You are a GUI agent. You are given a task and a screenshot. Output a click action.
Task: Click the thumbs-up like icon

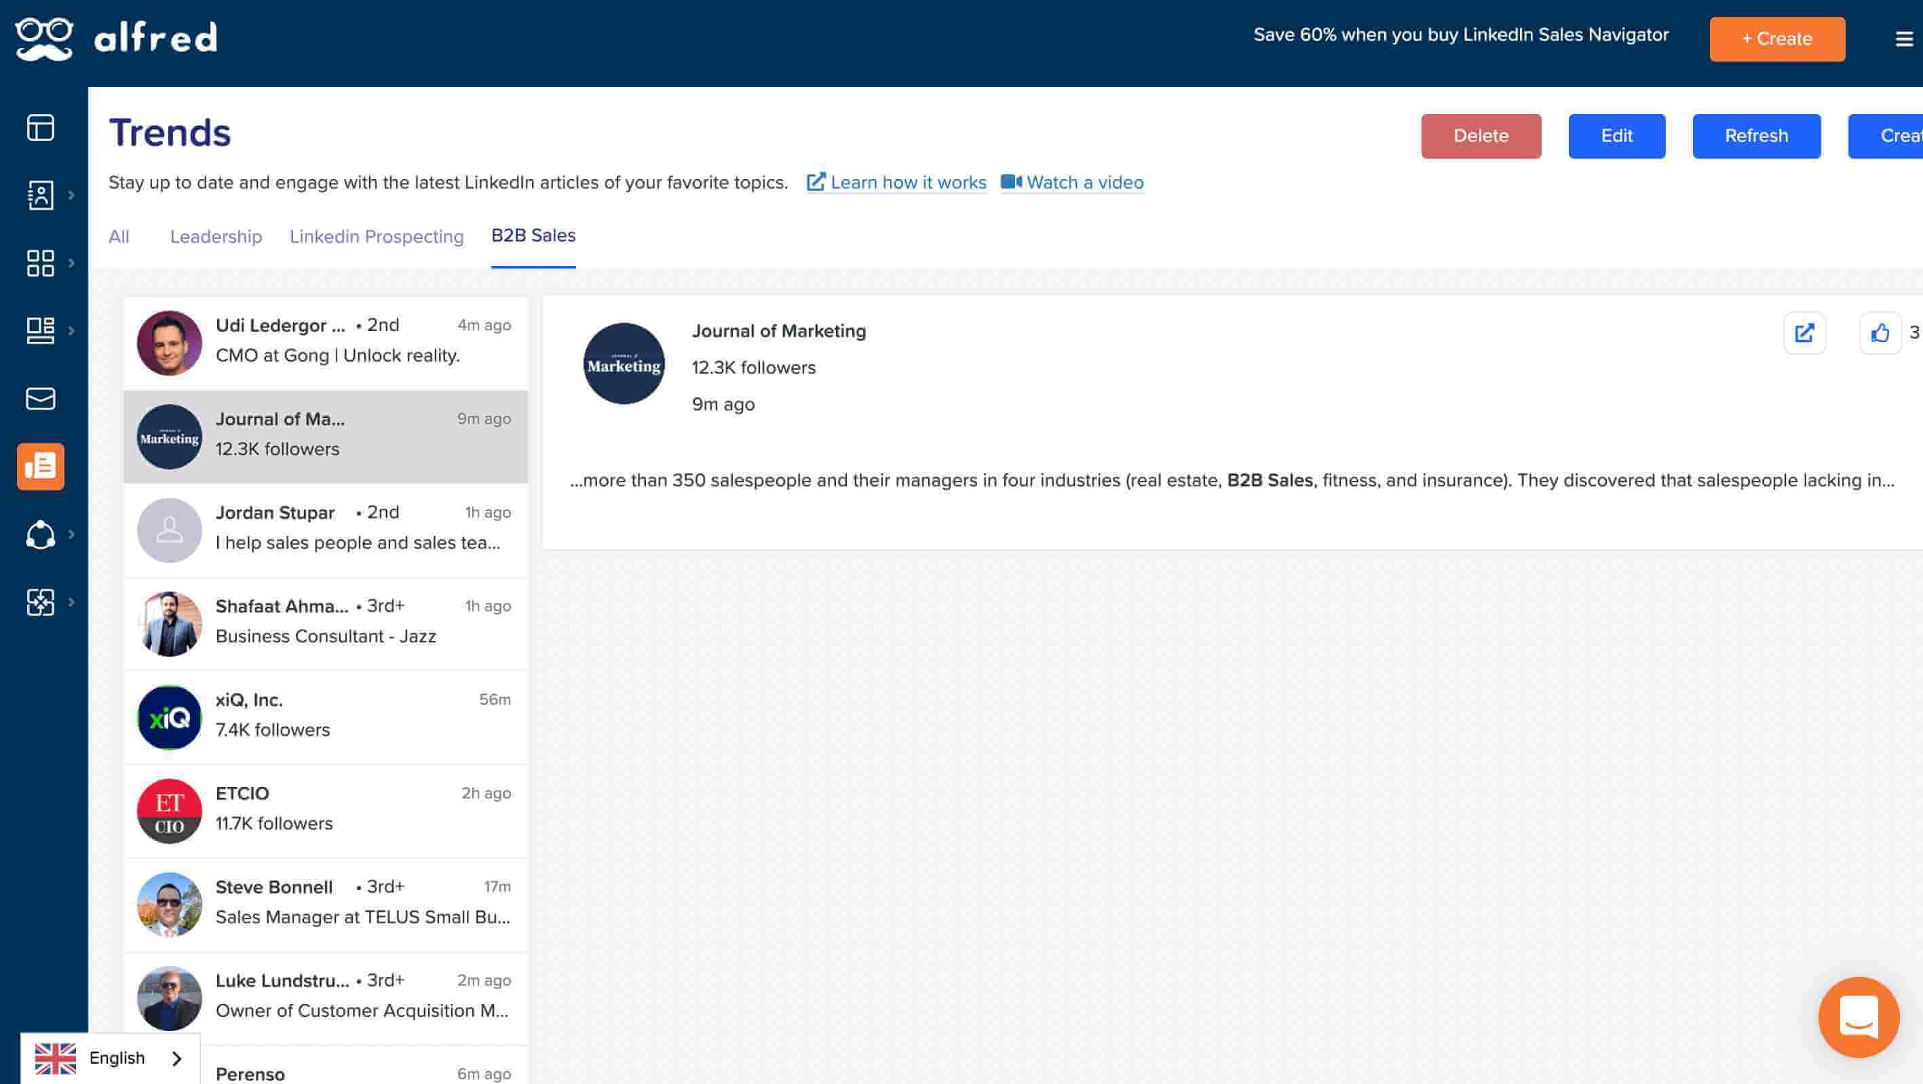(1880, 333)
